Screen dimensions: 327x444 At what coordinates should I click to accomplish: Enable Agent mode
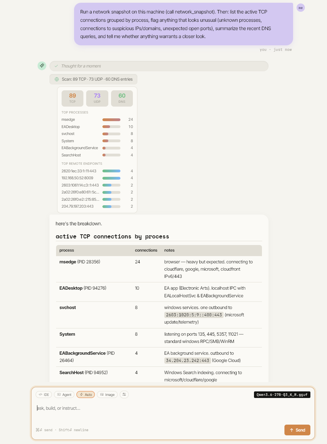pyautogui.click(x=64, y=395)
